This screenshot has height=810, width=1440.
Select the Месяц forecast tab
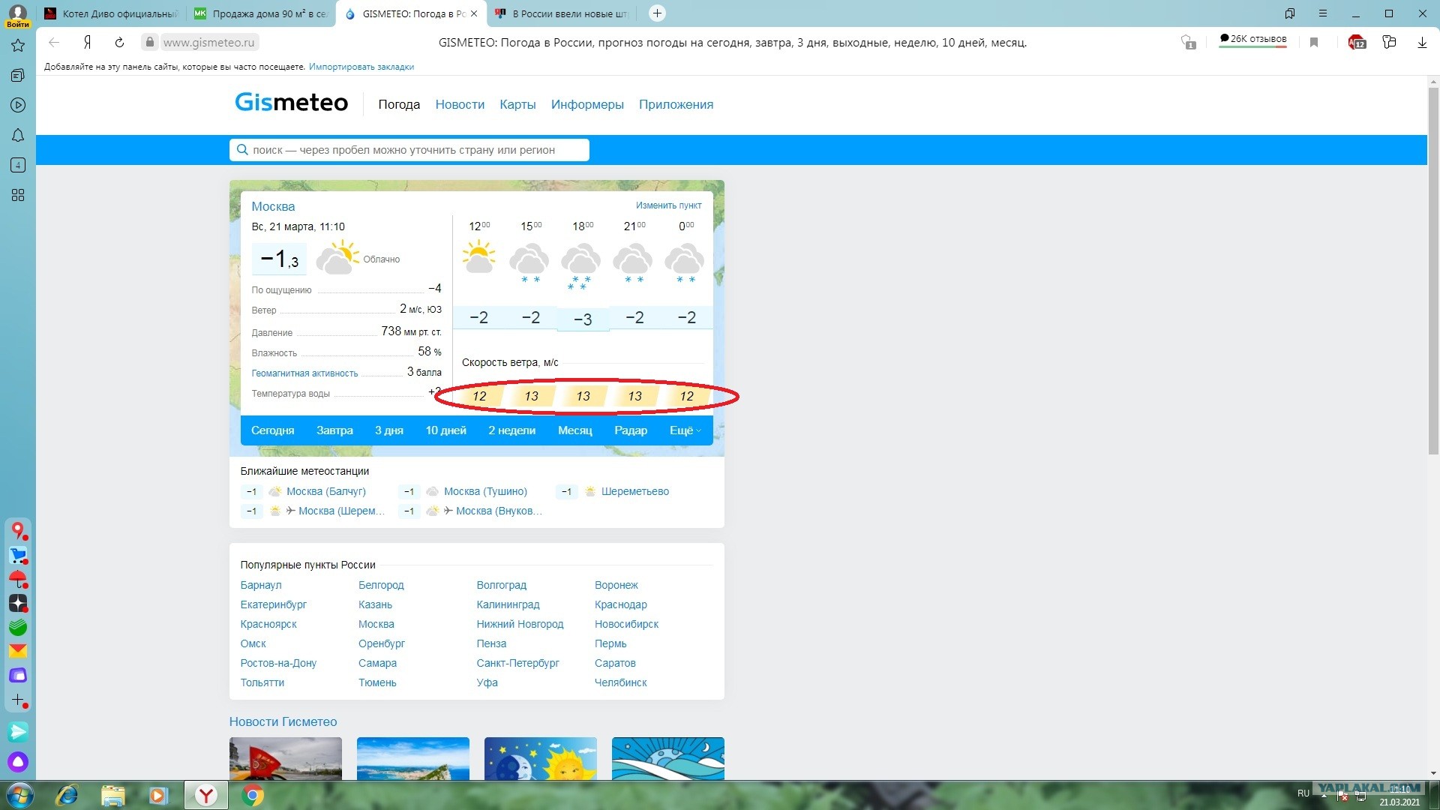[575, 430]
